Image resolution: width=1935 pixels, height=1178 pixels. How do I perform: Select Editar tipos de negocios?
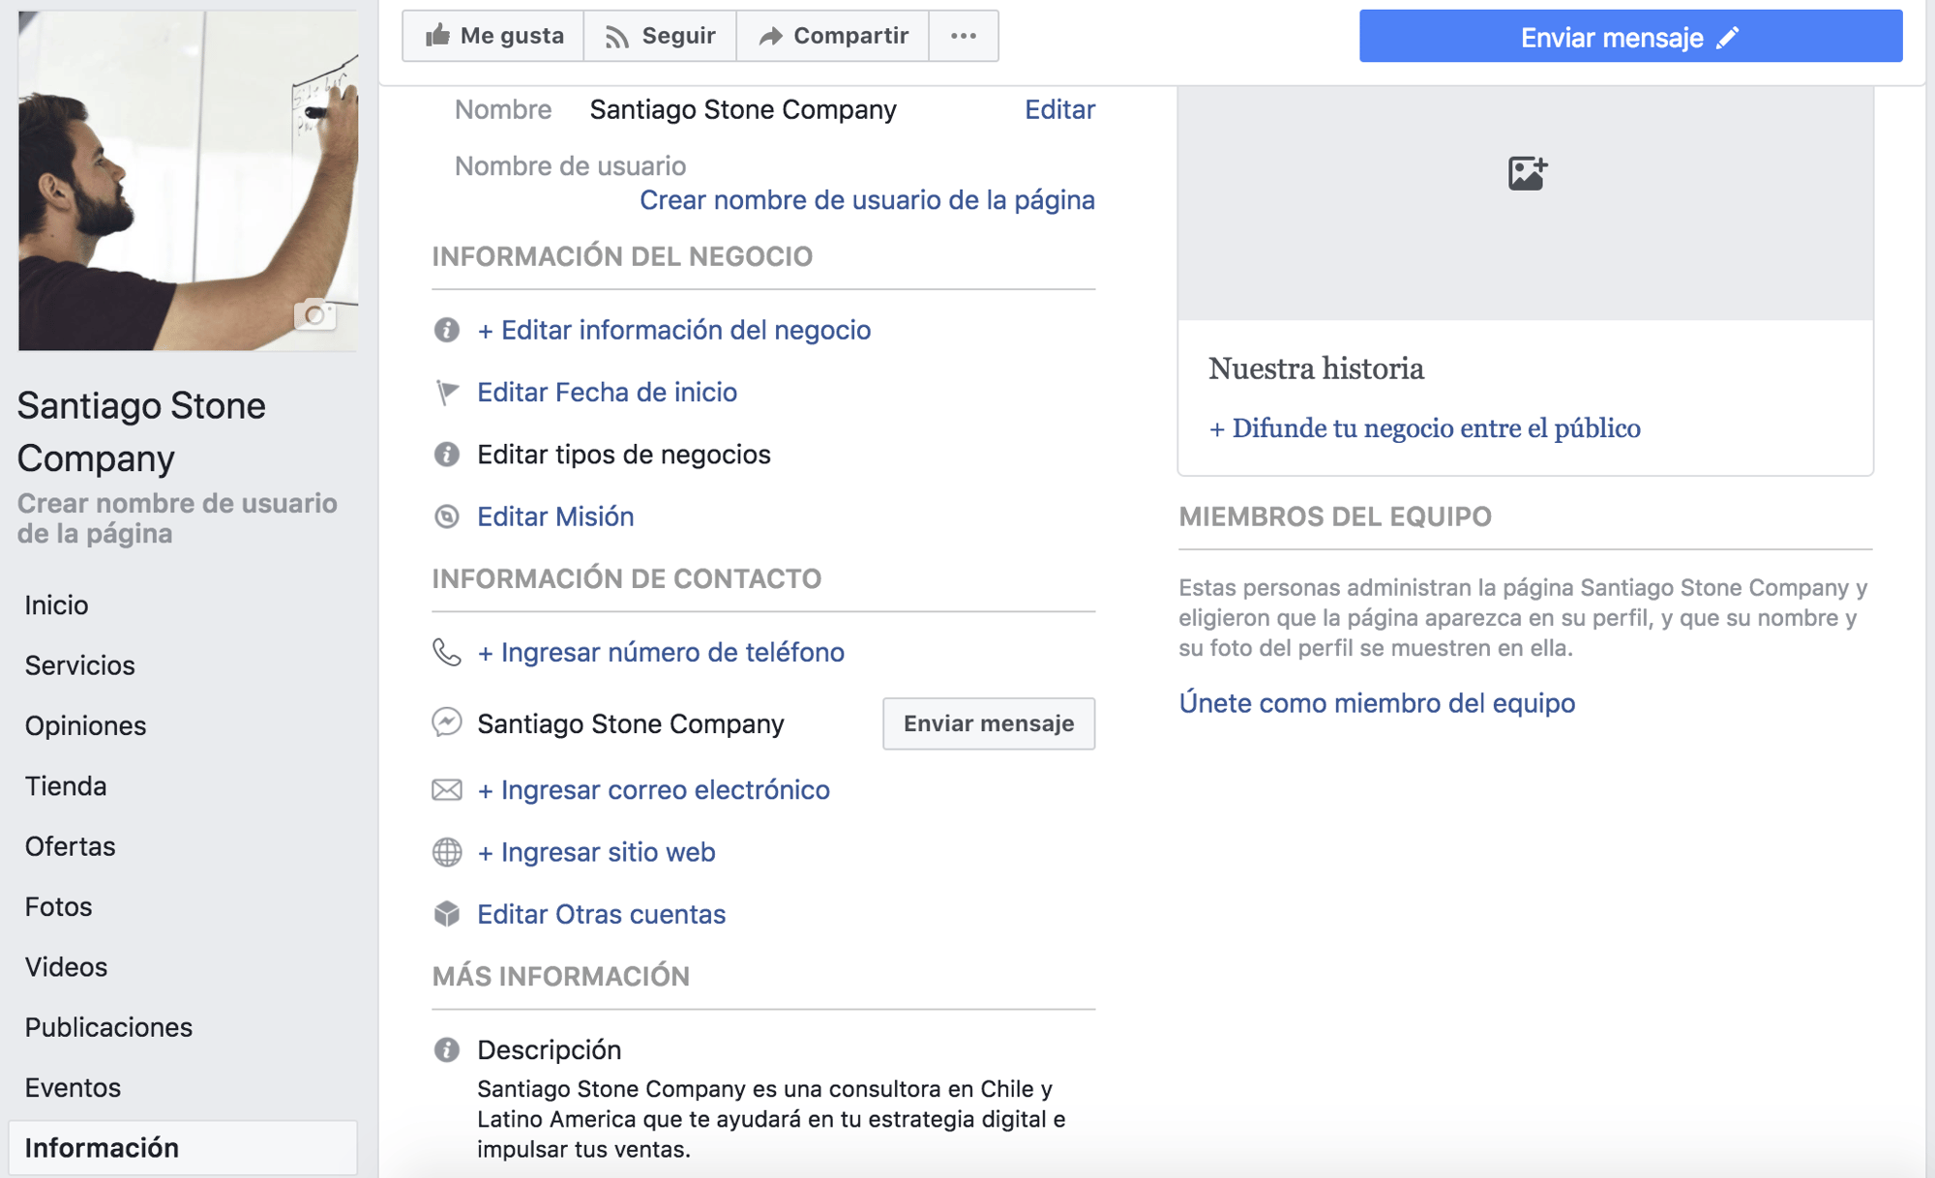624,454
